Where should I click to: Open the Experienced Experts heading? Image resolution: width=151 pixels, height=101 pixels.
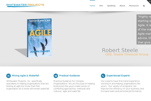coord(118,75)
